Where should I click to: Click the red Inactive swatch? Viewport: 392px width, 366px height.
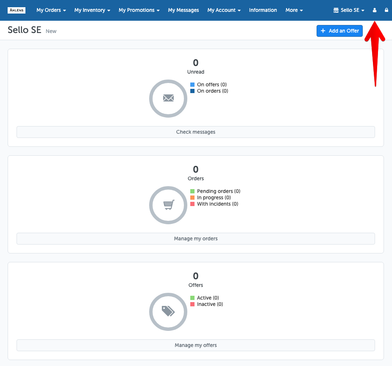pyautogui.click(x=192, y=304)
